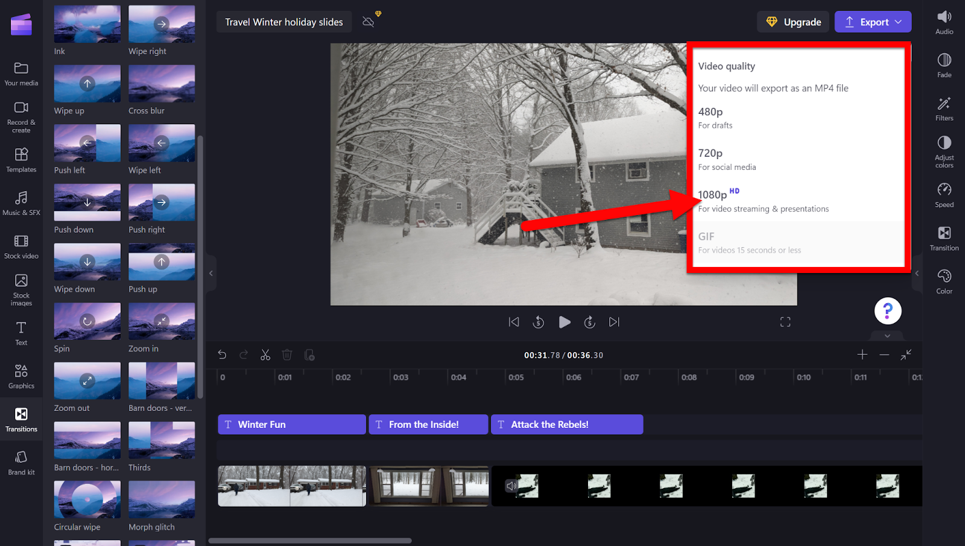Select the Wipe right transition

[162, 24]
